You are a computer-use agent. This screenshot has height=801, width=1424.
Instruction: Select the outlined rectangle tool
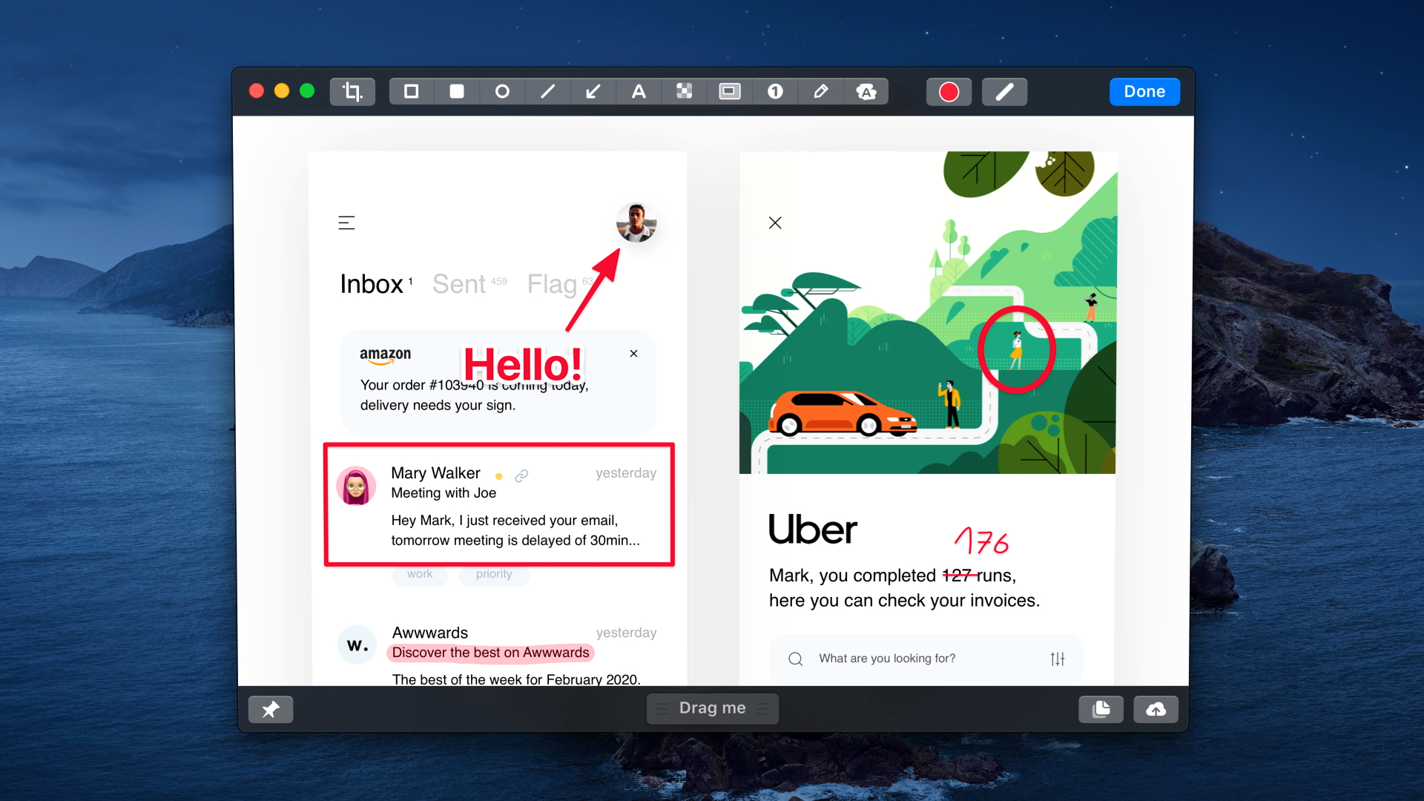click(412, 92)
